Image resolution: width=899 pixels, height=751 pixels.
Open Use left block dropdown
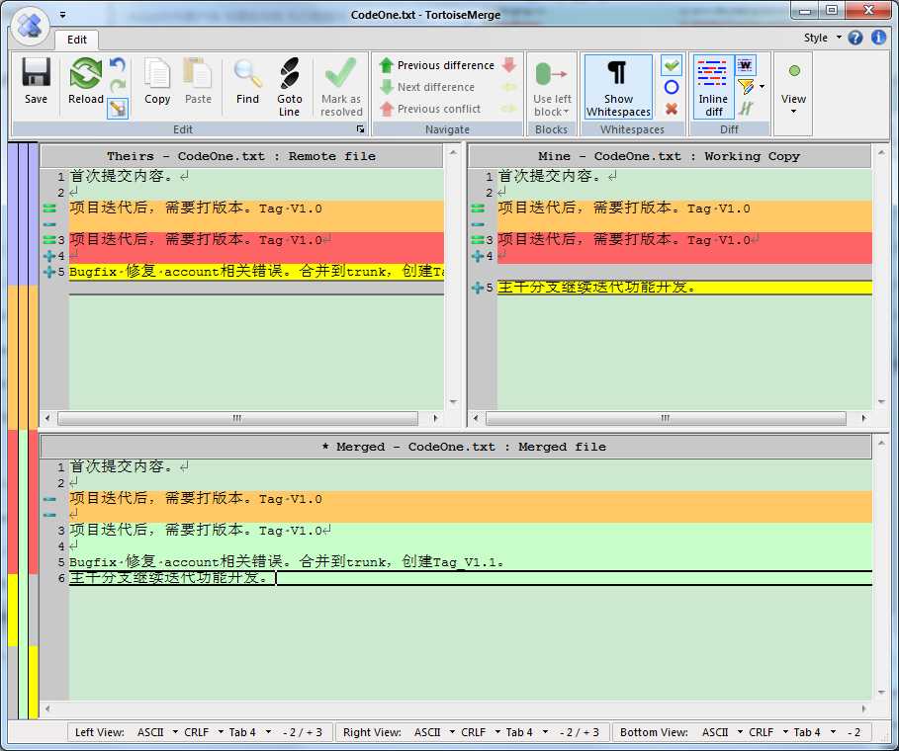[x=552, y=87]
